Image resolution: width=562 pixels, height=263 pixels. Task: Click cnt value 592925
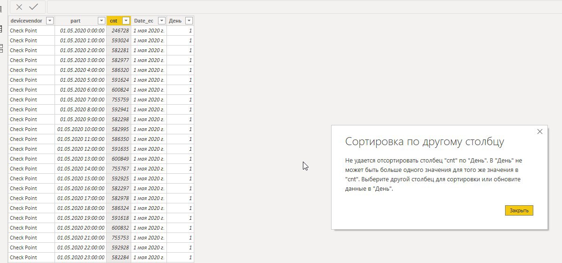pos(119,178)
